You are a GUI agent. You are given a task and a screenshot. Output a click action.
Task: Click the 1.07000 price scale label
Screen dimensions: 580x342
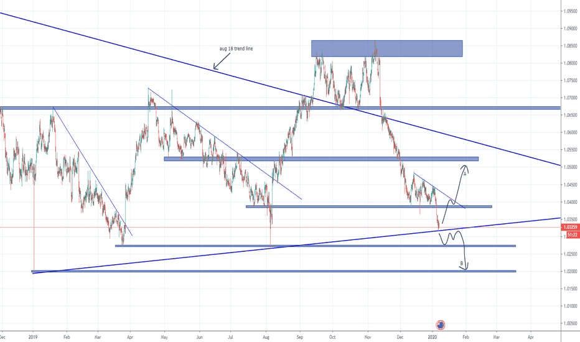[x=571, y=98]
